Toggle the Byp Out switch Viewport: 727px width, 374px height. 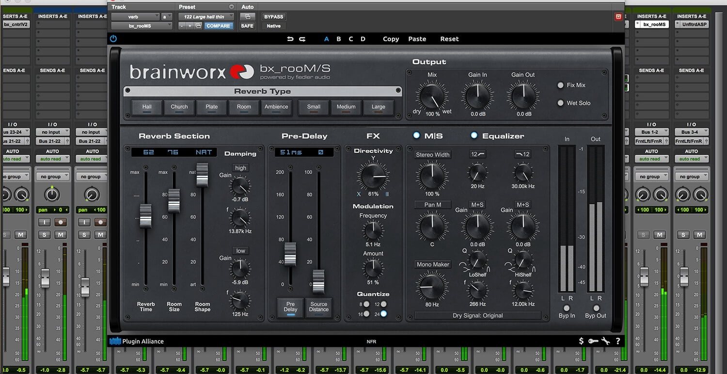(x=596, y=308)
